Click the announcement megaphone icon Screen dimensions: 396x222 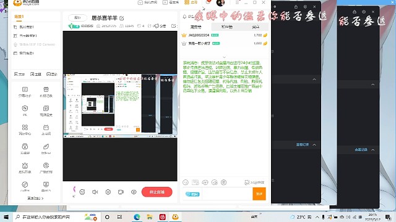157,26
